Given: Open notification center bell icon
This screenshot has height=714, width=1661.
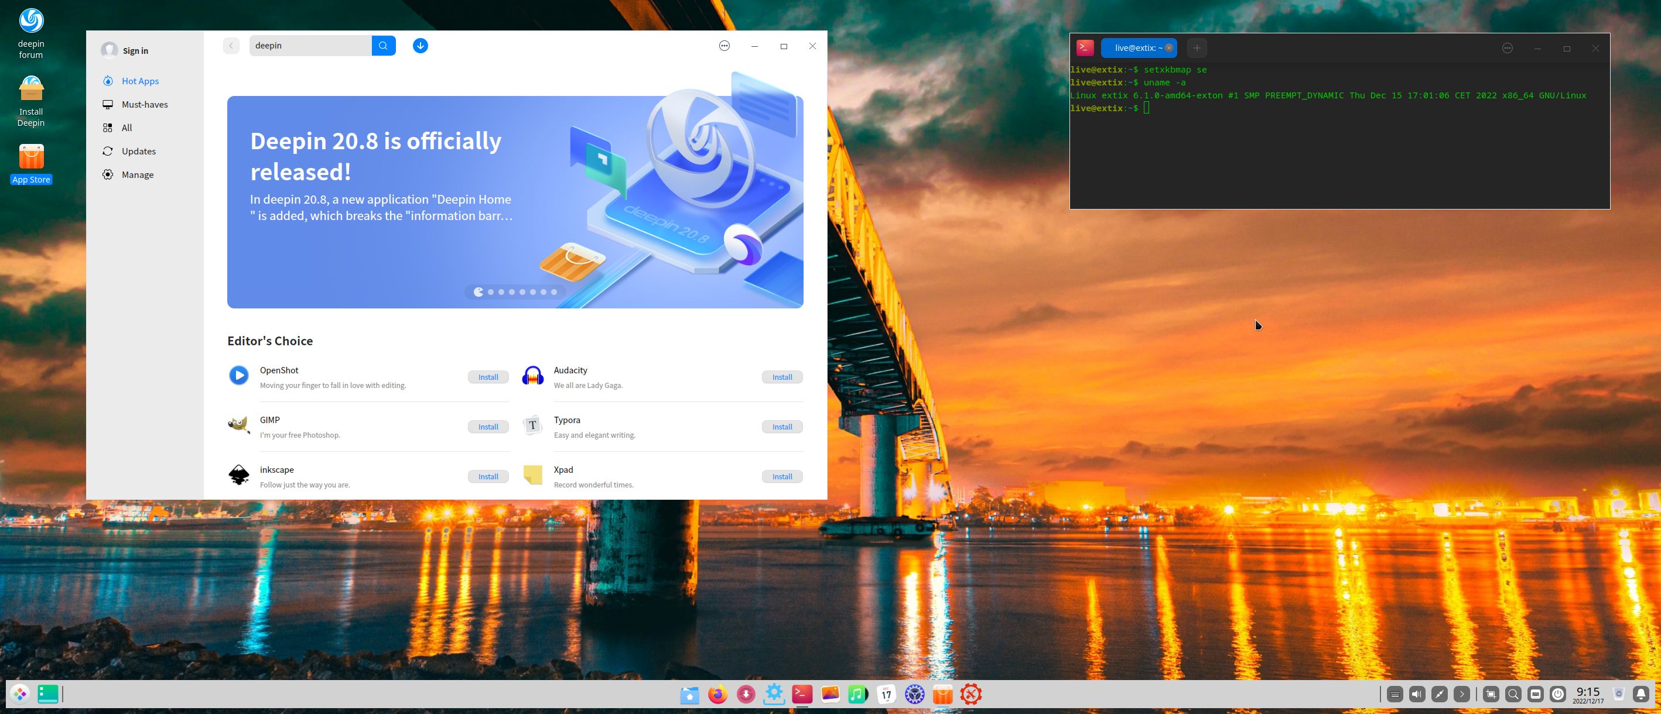Looking at the screenshot, I should (x=1641, y=694).
